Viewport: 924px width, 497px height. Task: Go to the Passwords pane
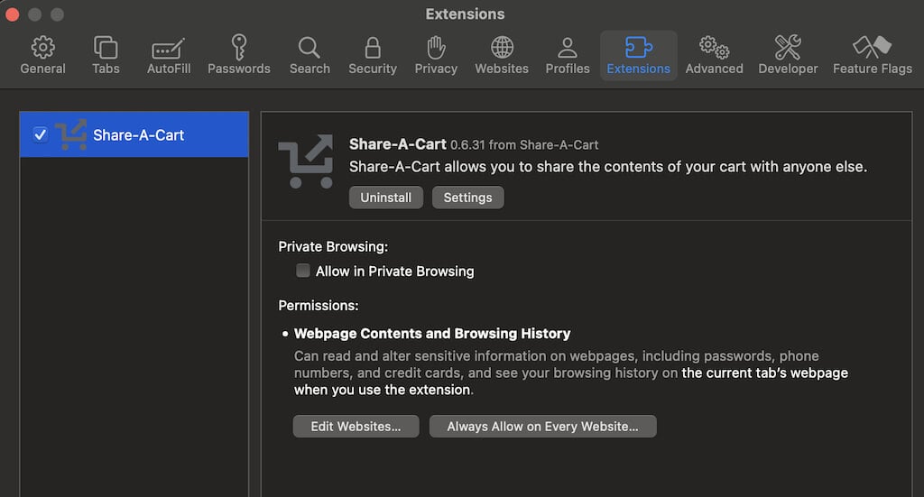(x=239, y=55)
